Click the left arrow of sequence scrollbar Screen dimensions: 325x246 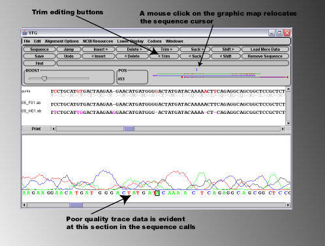click(x=54, y=129)
